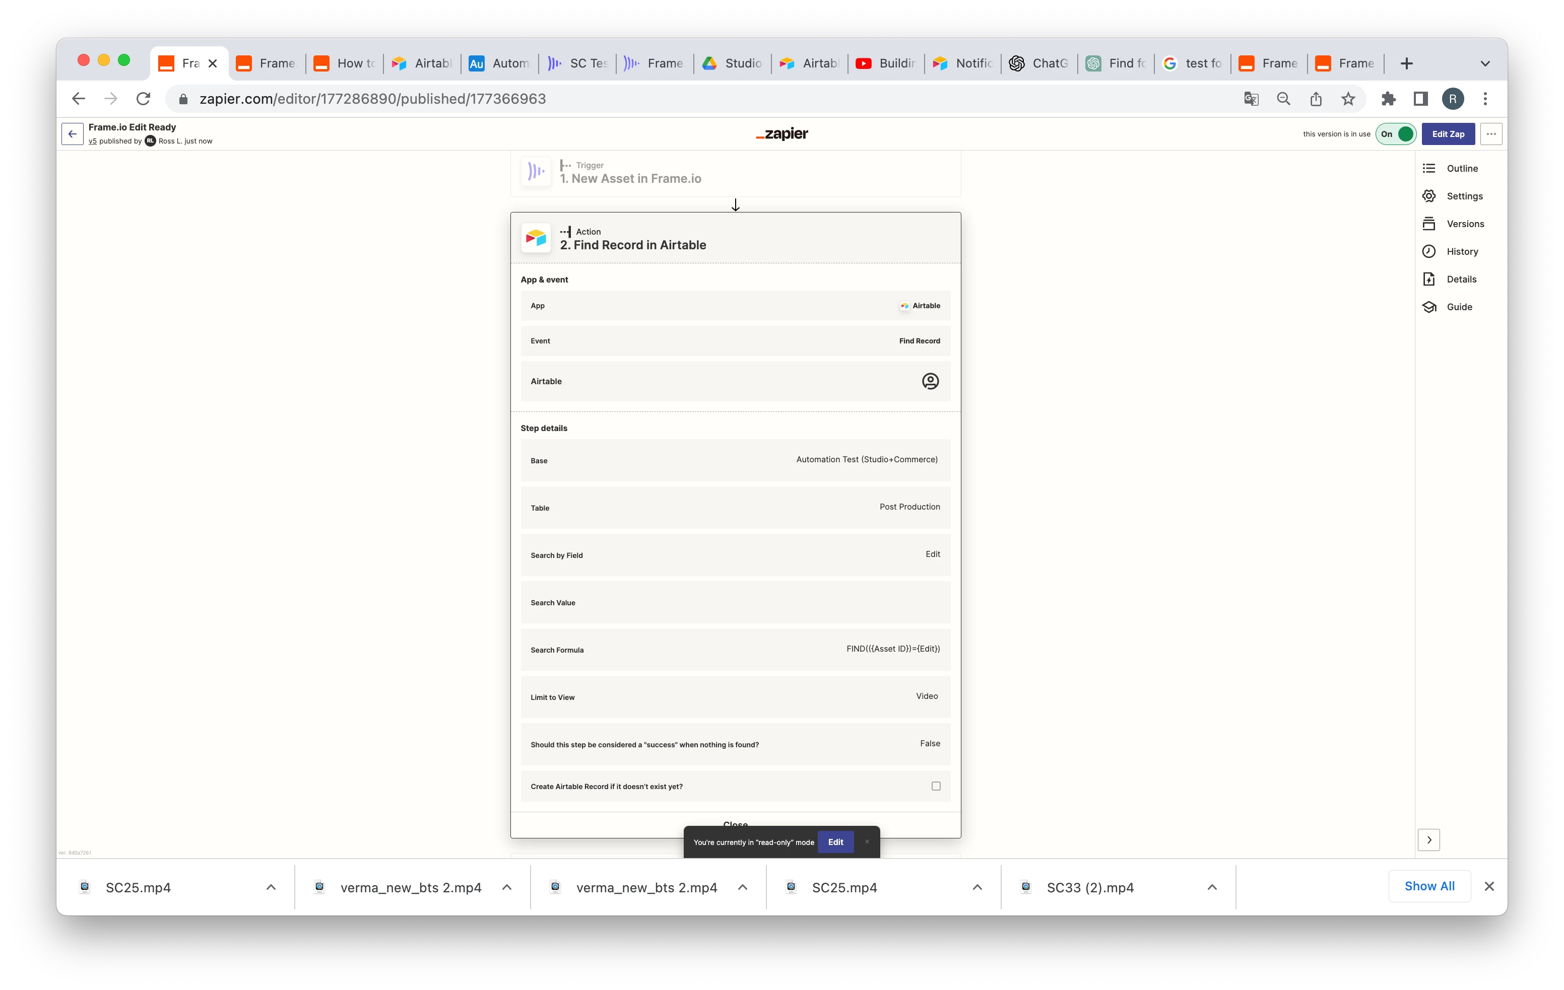
Task: Click the browser address bar URL
Action: (x=372, y=99)
